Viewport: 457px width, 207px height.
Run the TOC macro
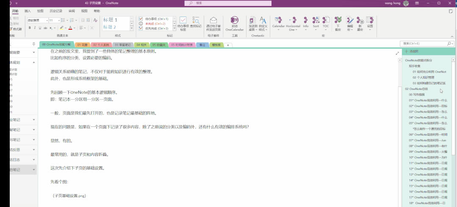326,24
